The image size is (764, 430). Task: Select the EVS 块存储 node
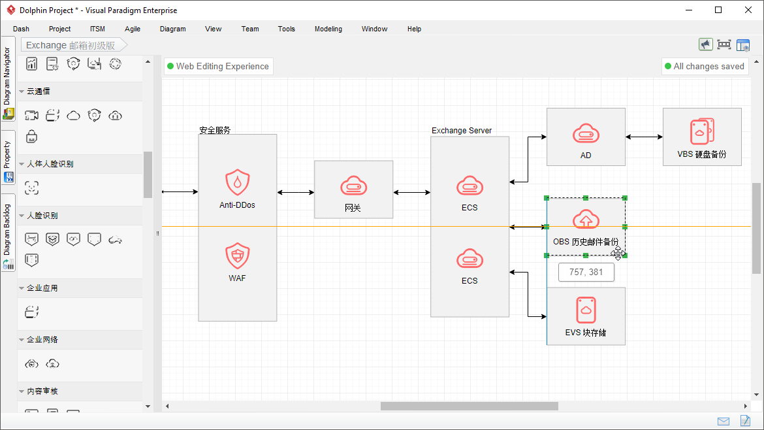pyautogui.click(x=586, y=316)
